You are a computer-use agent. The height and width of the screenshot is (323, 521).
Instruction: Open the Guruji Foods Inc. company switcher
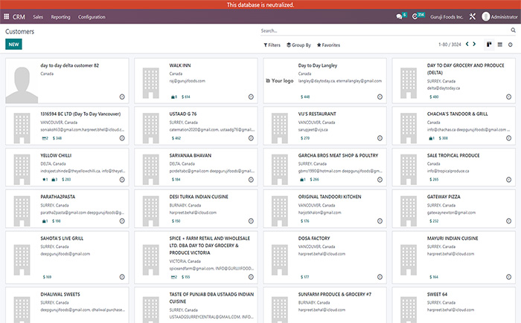(x=447, y=17)
